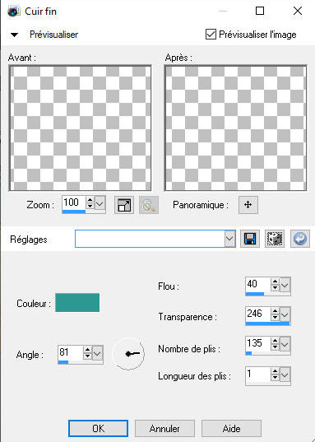Click the Panoramique pan arrows button
Image resolution: width=315 pixels, height=442 pixels.
(x=248, y=205)
